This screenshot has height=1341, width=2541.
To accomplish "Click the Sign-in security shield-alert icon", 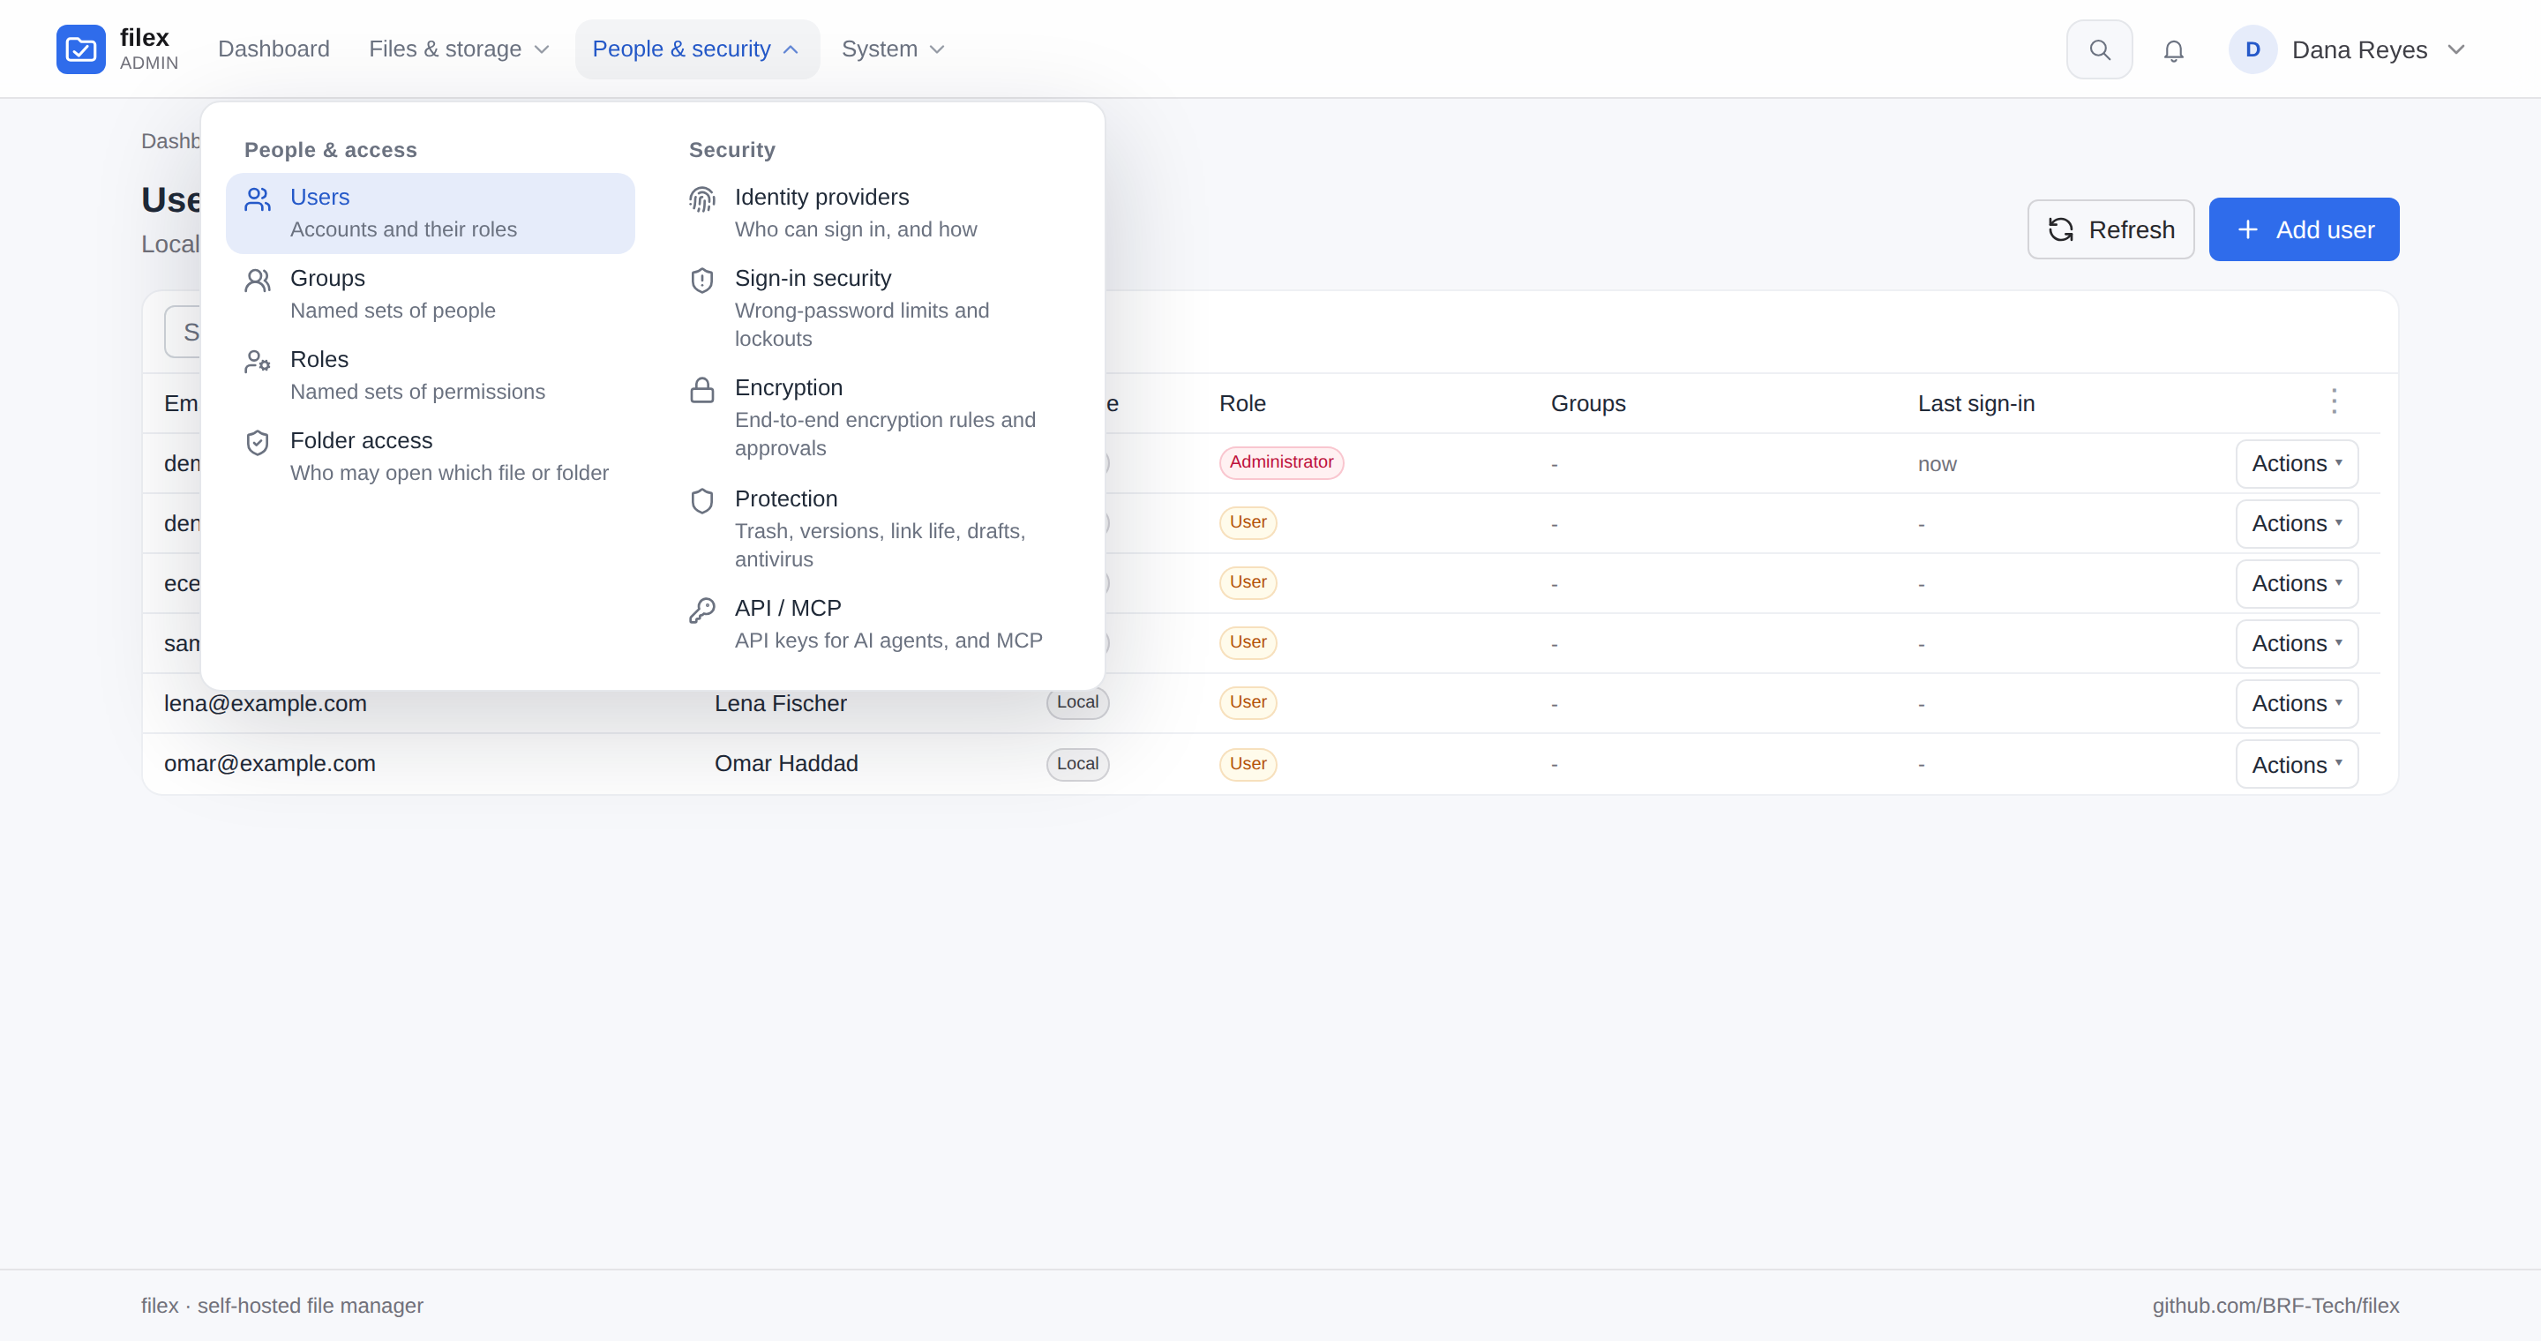I will (x=701, y=281).
